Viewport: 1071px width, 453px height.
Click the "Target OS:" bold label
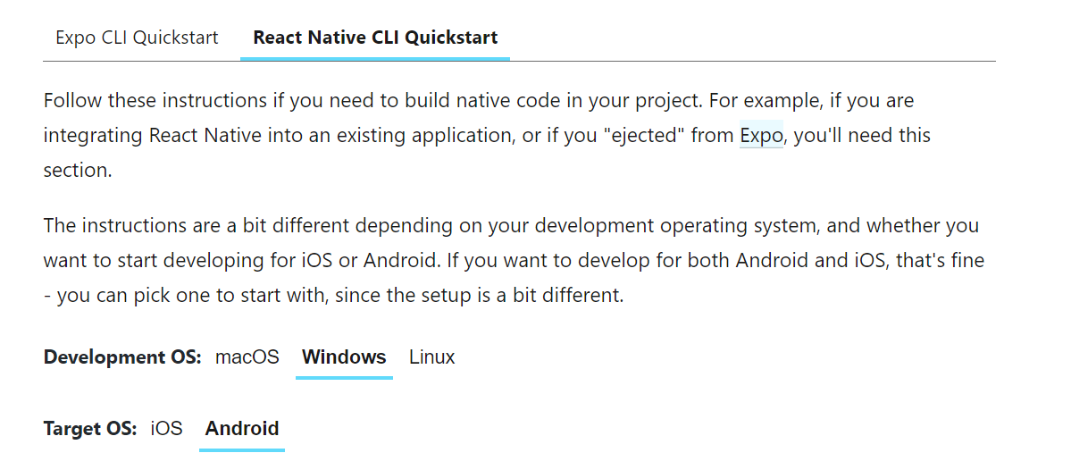click(90, 429)
